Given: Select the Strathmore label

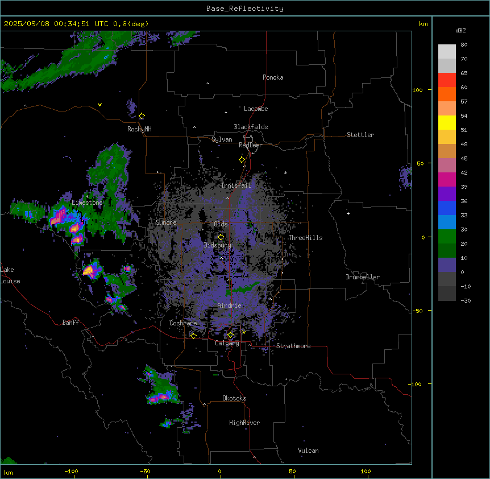Looking at the screenshot, I should click(293, 346).
